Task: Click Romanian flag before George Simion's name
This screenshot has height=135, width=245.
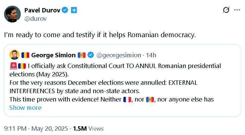Action: (25, 55)
